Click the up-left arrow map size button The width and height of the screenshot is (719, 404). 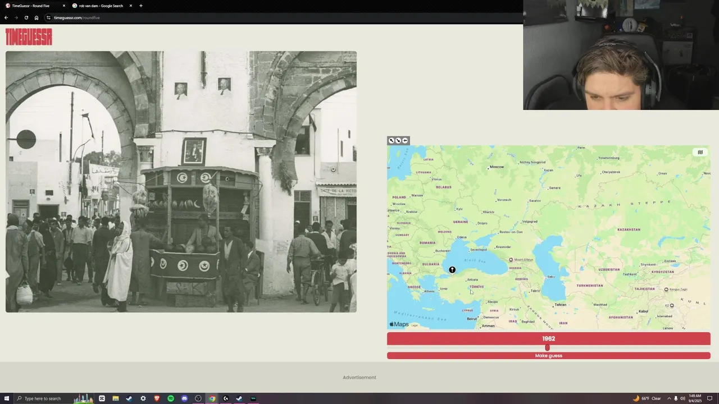click(x=392, y=140)
